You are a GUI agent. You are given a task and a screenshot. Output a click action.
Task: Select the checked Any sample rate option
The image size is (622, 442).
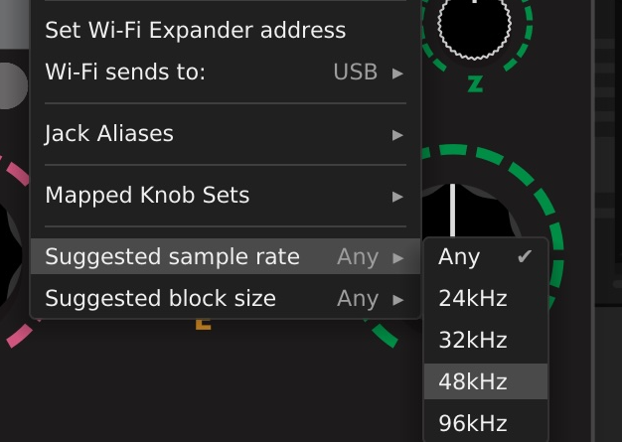(x=460, y=256)
